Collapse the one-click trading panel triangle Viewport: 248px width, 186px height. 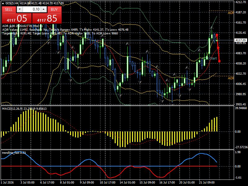click(x=3, y=3)
